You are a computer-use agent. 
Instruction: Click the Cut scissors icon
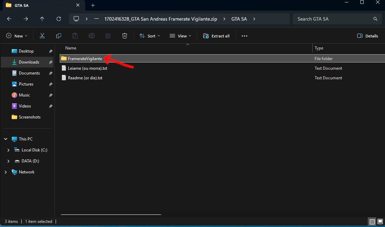pyautogui.click(x=42, y=36)
